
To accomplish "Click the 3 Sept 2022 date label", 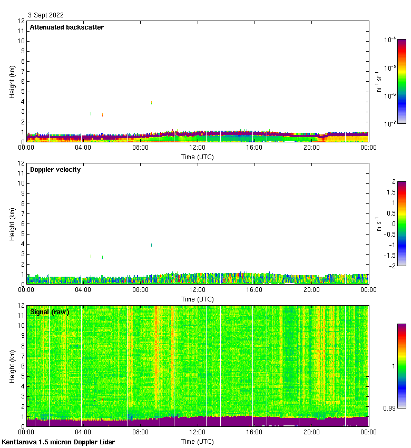I will pyautogui.click(x=45, y=15).
